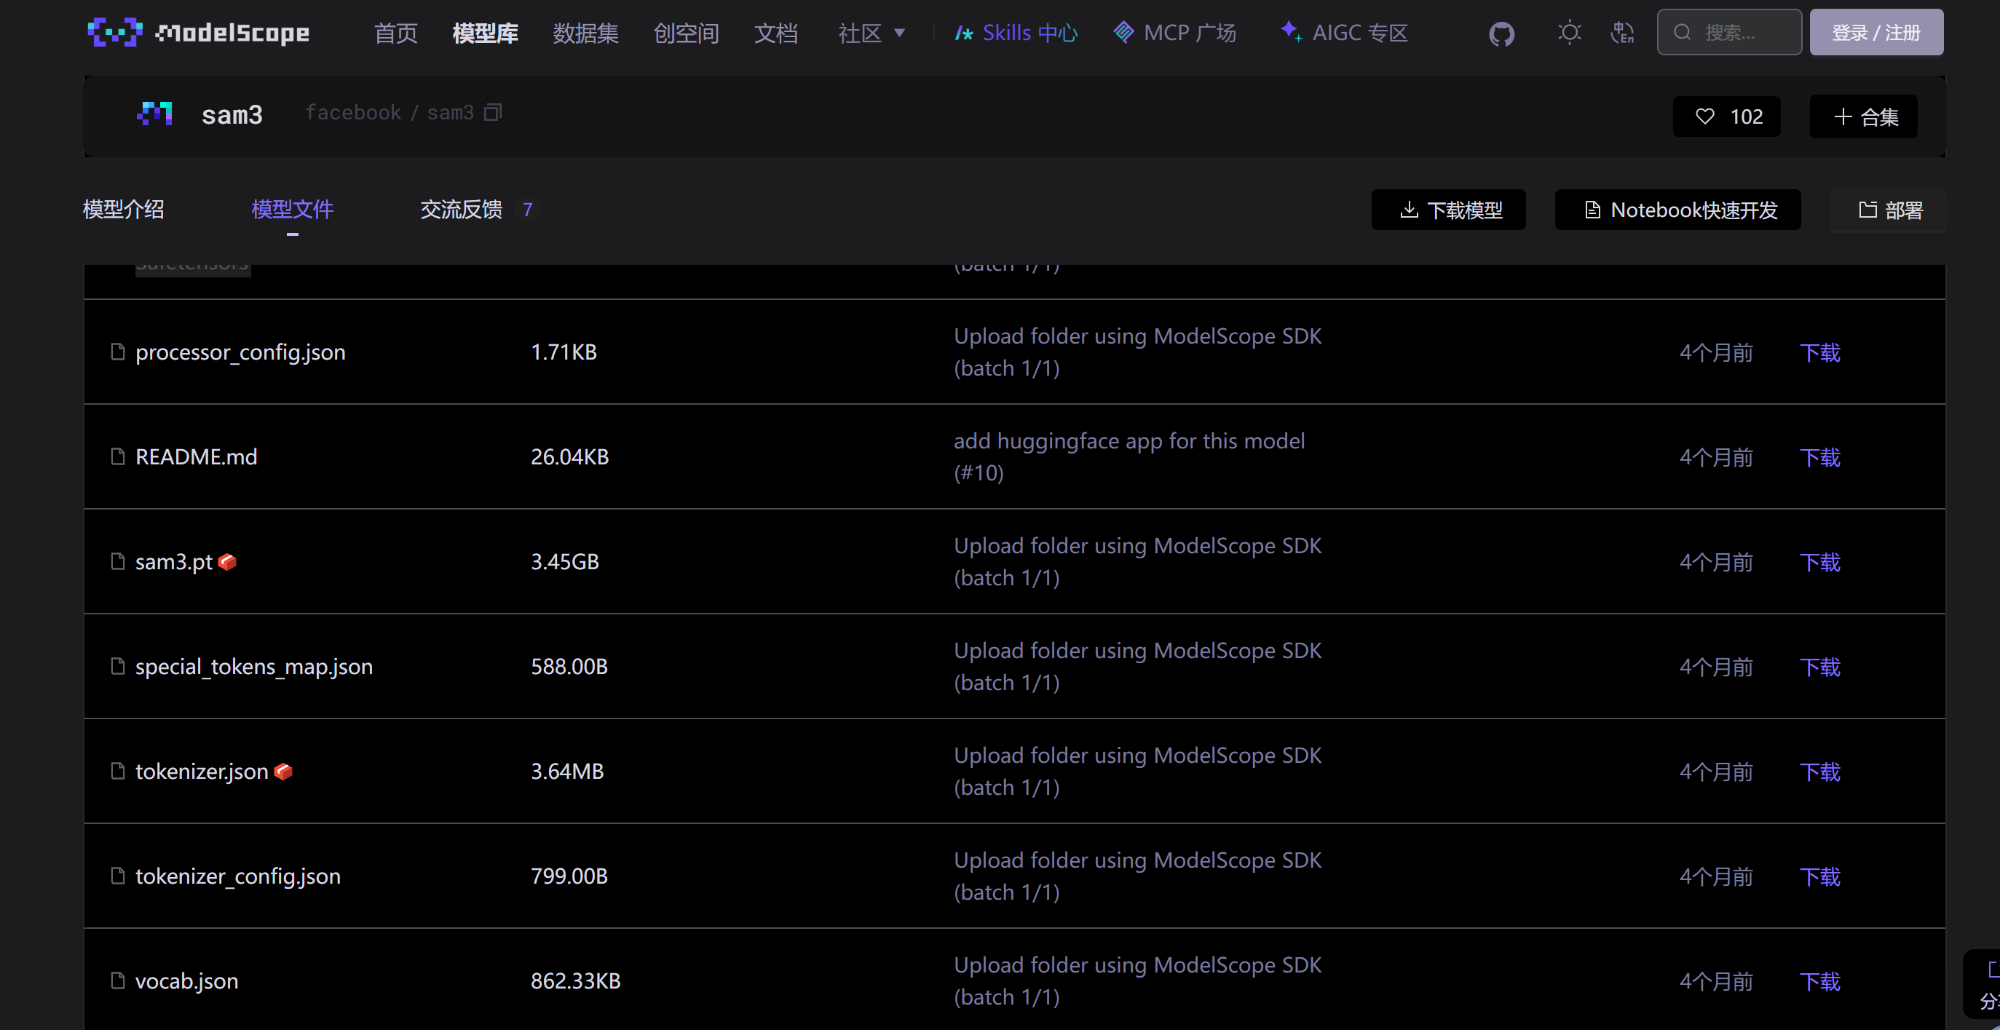
Task: Open the GitHub icon link
Action: (1501, 33)
